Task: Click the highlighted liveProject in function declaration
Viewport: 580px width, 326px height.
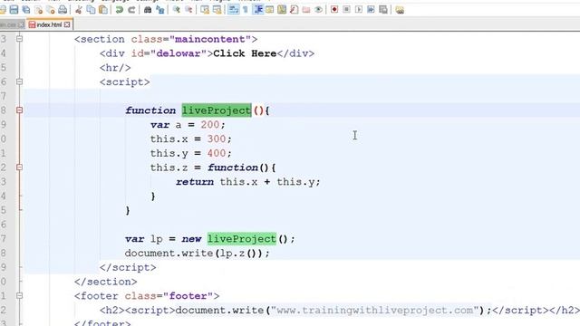Action: click(217, 110)
